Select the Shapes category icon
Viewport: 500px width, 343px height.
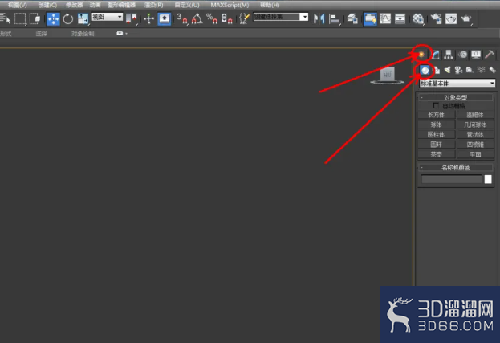tap(437, 70)
